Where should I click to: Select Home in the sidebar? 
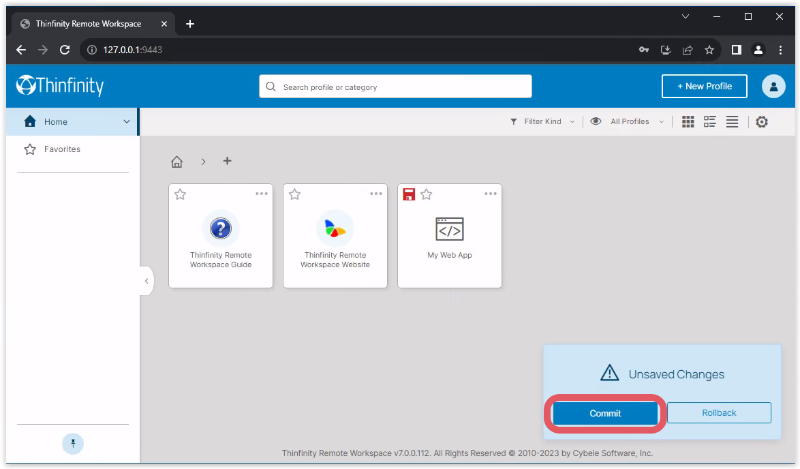[x=72, y=121]
